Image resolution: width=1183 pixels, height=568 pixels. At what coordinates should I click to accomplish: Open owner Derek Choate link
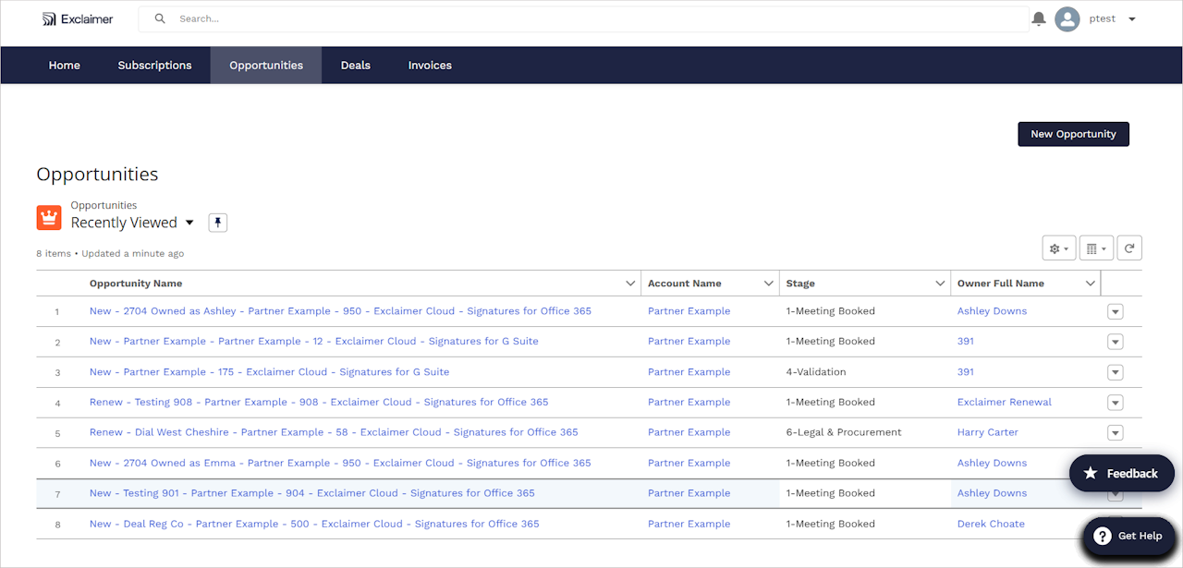pyautogui.click(x=991, y=524)
